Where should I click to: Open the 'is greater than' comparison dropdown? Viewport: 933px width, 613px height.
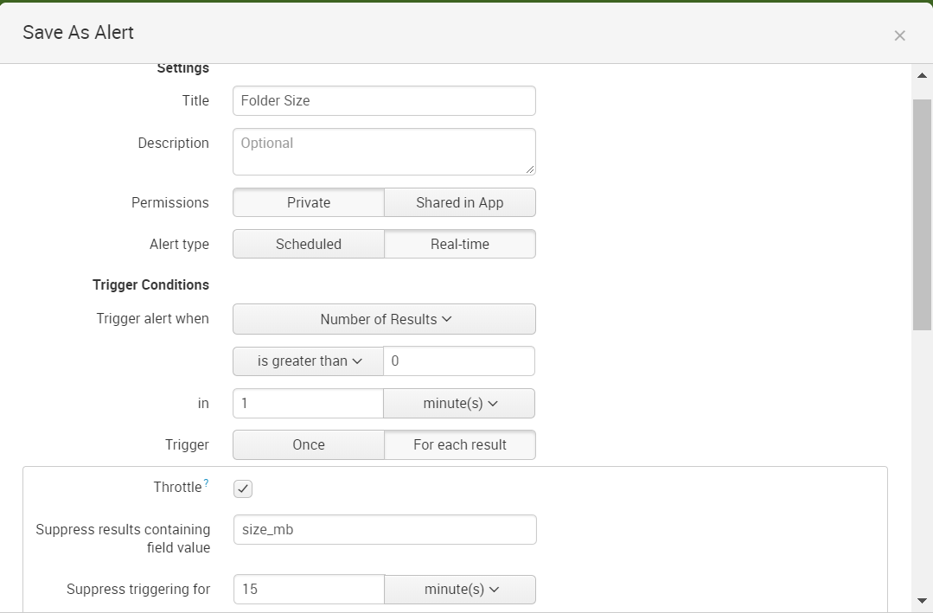coord(308,361)
